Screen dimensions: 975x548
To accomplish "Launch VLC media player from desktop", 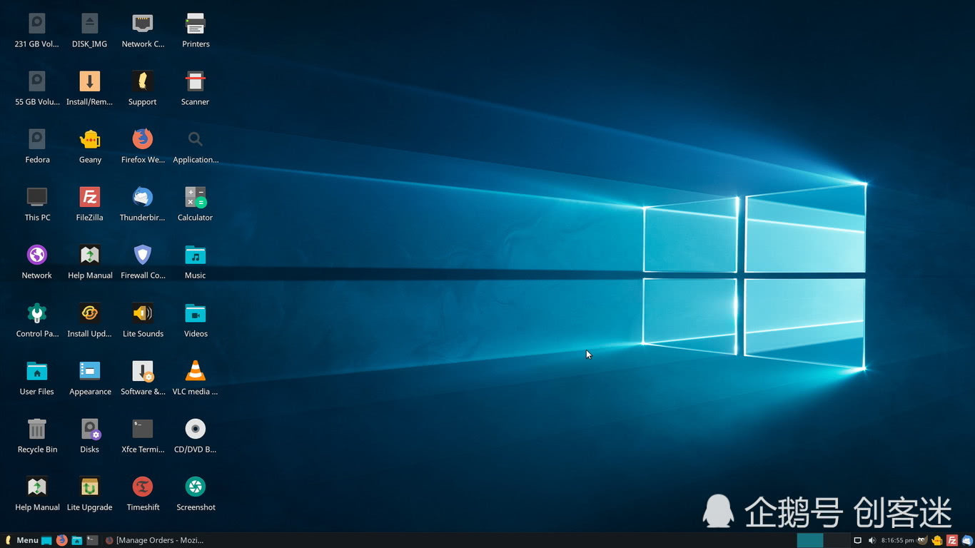I will pyautogui.click(x=195, y=372).
